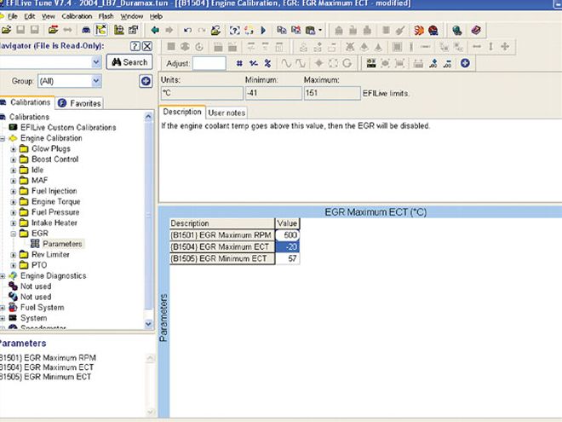This screenshot has height=422, width=562.
Task: Switch to the Favorites tab
Action: pyautogui.click(x=79, y=103)
